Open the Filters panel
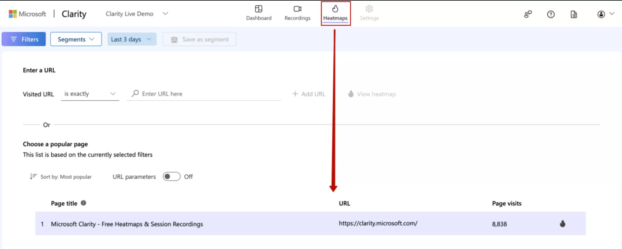 [x=24, y=39]
